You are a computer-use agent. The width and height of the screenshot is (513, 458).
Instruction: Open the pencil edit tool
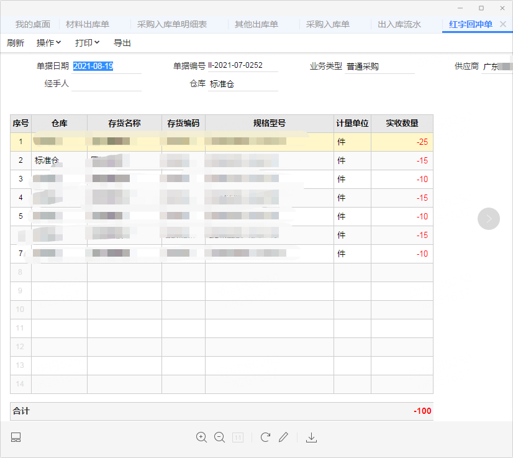click(x=283, y=437)
